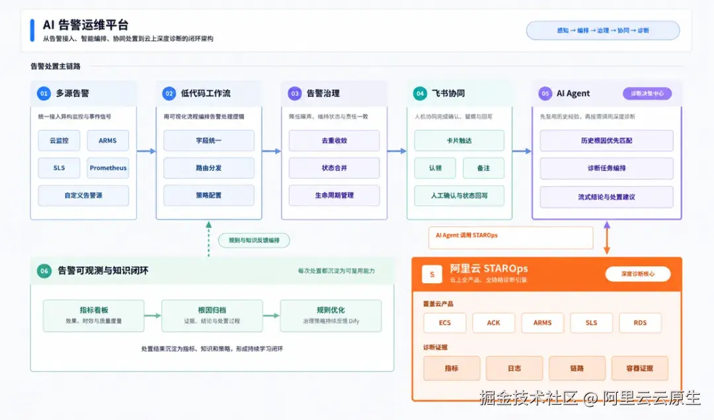The image size is (714, 420).
Task: Choose the 字段统一 box
Action: 209,140
